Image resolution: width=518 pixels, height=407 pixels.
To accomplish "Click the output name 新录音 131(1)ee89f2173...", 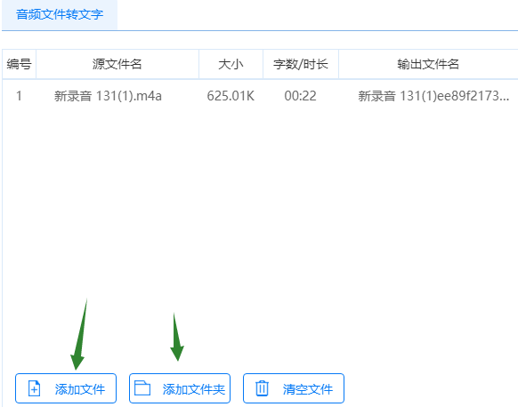I will (433, 96).
